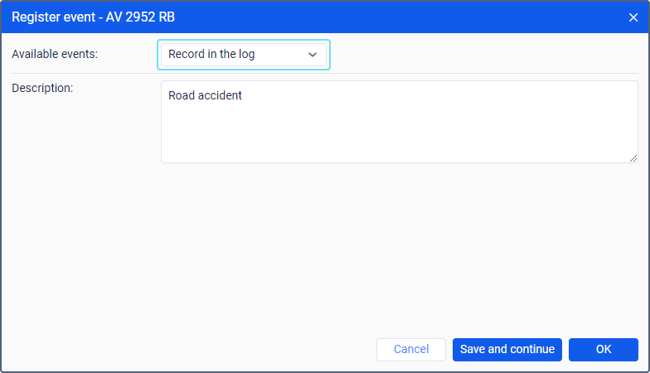Viewport: 650px width, 373px height.
Task: Click the "Available events:" label
Action: 55,55
